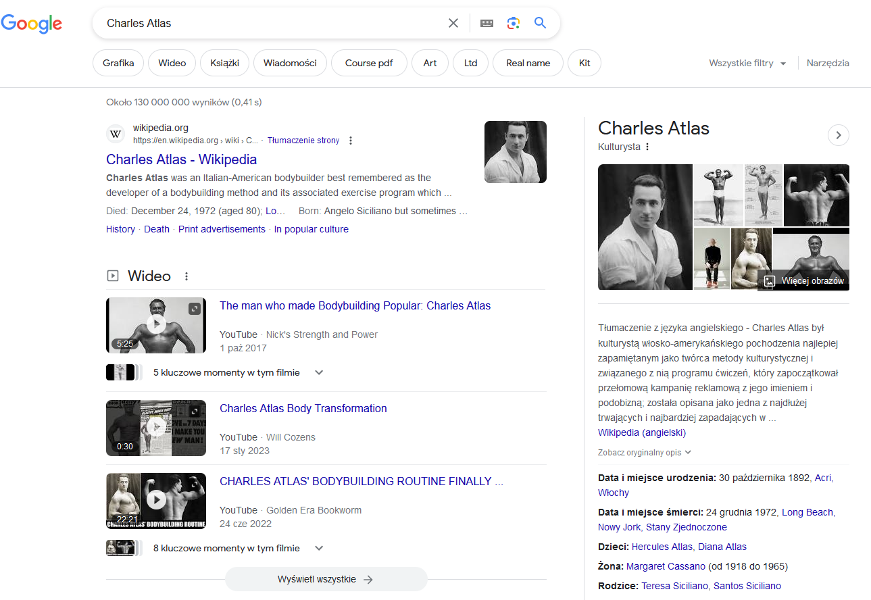The image size is (871, 600).
Task: Open three-dot menu next to Wideo heading
Action: 186,276
